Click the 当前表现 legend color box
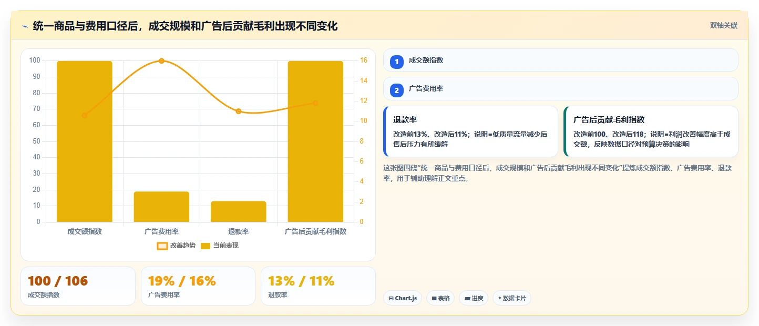Viewport: 759px width, 326px height. pos(206,246)
